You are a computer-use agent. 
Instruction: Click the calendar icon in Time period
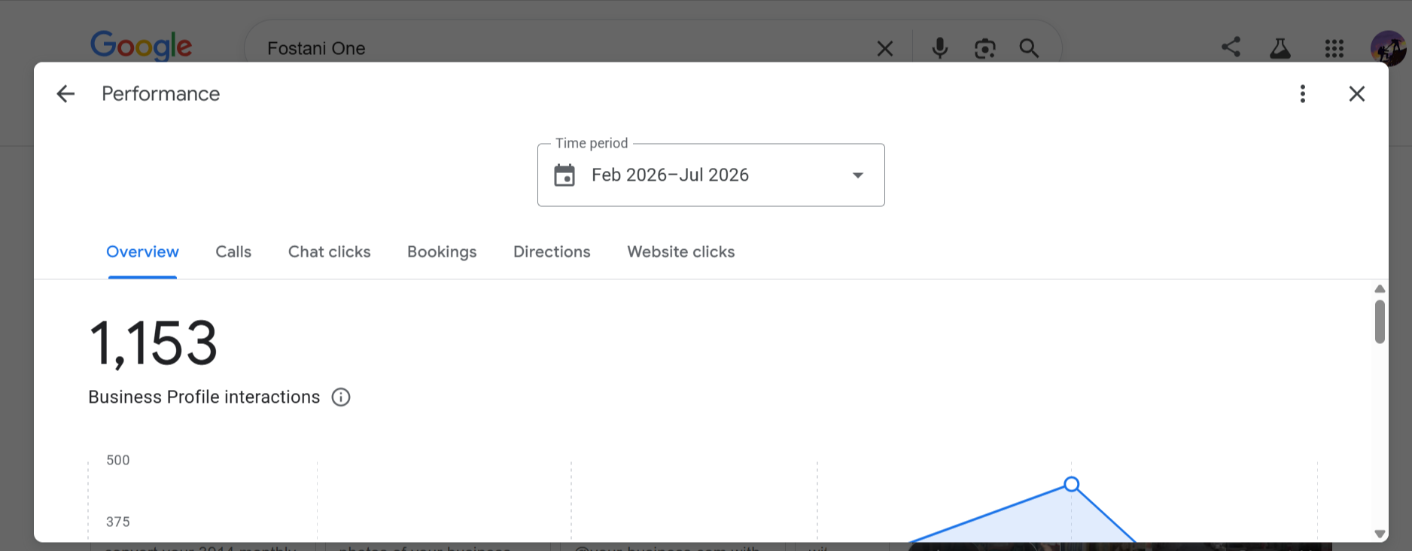(564, 175)
